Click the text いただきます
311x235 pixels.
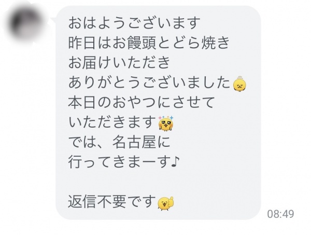tap(112, 122)
